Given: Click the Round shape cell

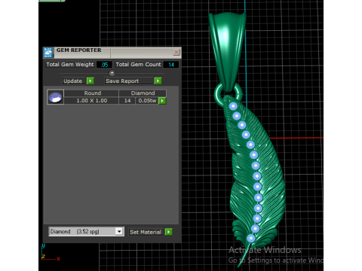Looking at the screenshot, I should tap(91, 93).
